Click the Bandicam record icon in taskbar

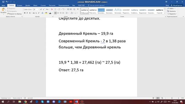[x=82, y=102]
